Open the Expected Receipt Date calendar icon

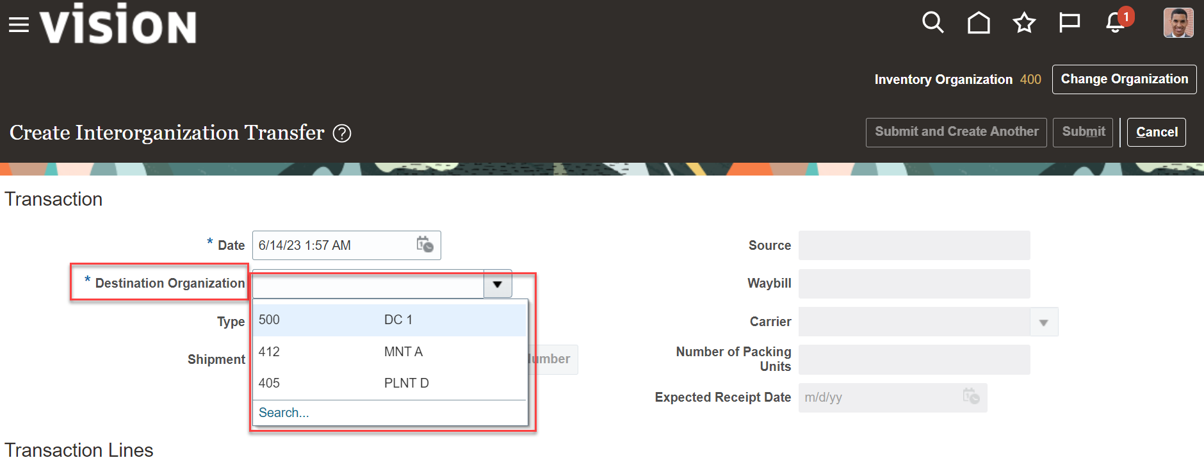click(x=971, y=397)
